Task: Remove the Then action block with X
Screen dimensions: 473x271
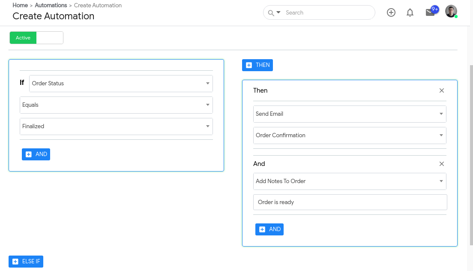Action: click(442, 90)
